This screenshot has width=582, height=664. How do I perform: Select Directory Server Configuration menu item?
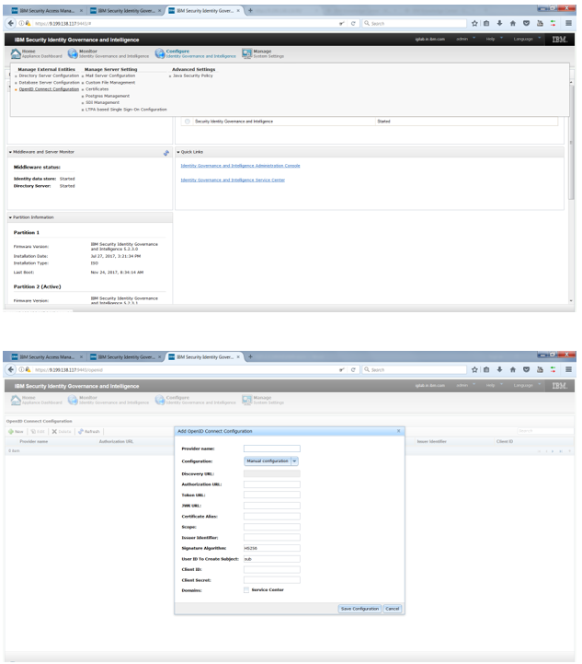tap(49, 76)
